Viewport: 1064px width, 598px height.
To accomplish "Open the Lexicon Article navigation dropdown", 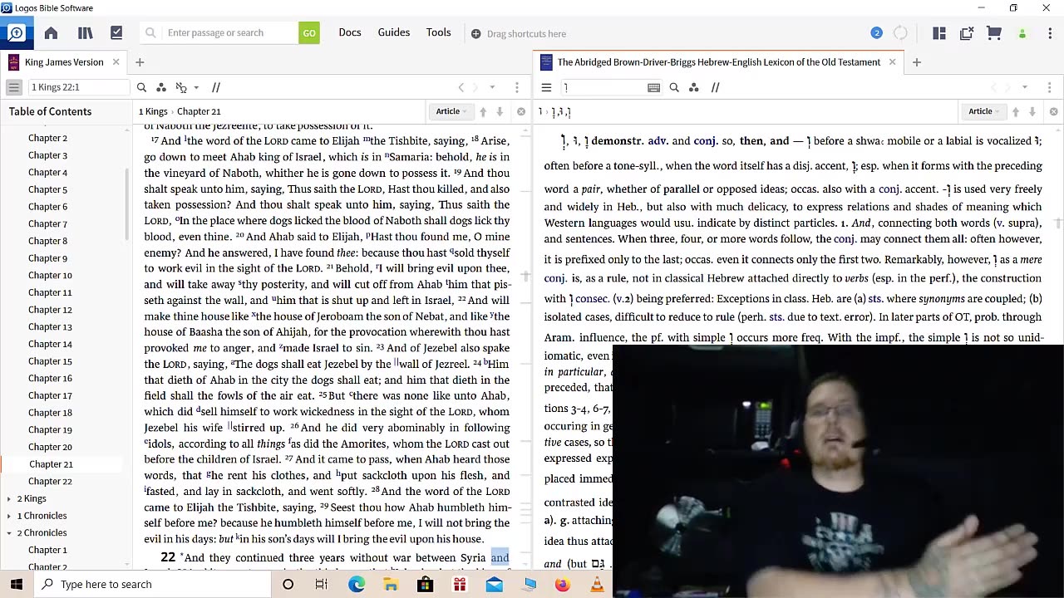I will [x=984, y=111].
